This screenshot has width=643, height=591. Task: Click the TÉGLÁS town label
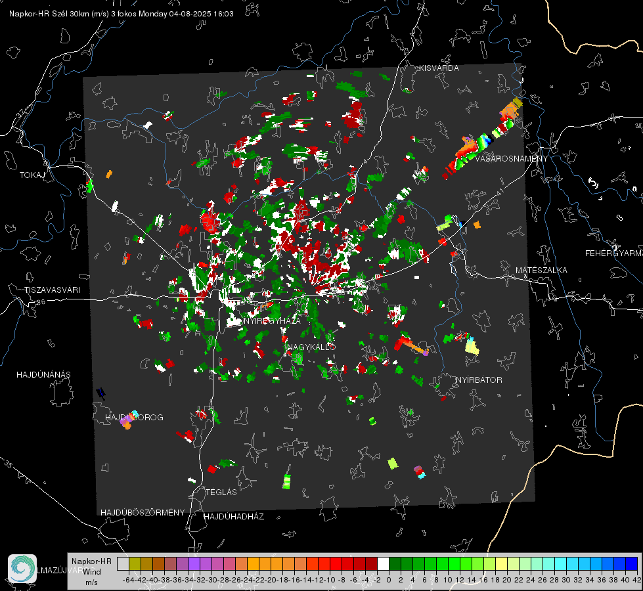point(221,492)
